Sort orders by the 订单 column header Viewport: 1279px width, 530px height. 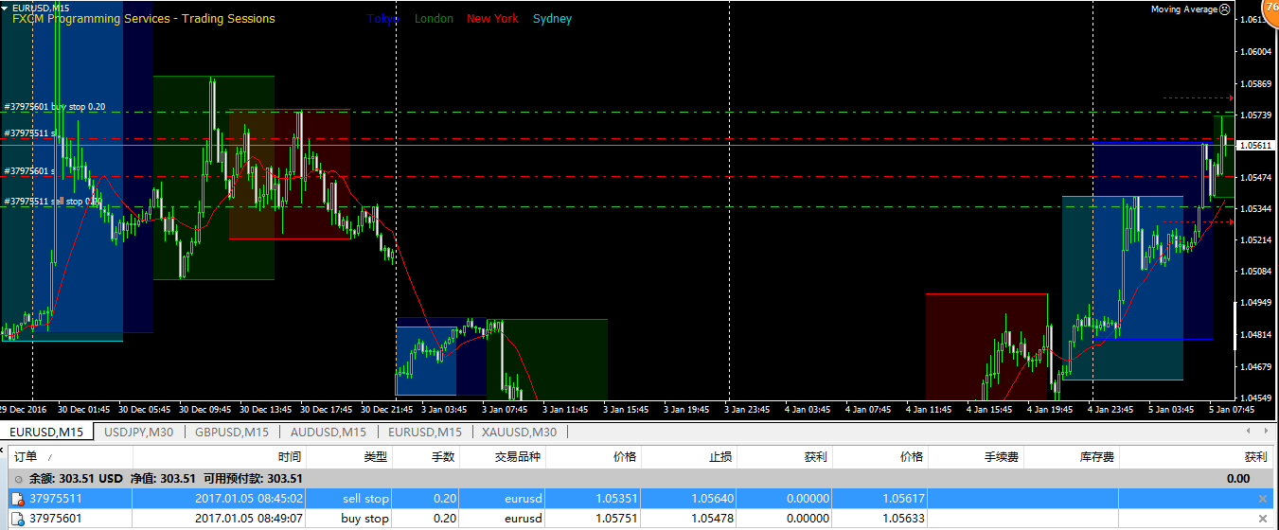pyautogui.click(x=26, y=456)
